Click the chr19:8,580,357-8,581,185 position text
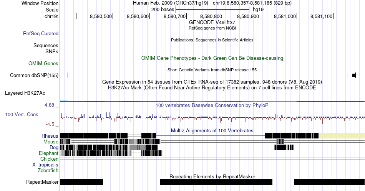This screenshot has width=365, height=191. point(252,3)
